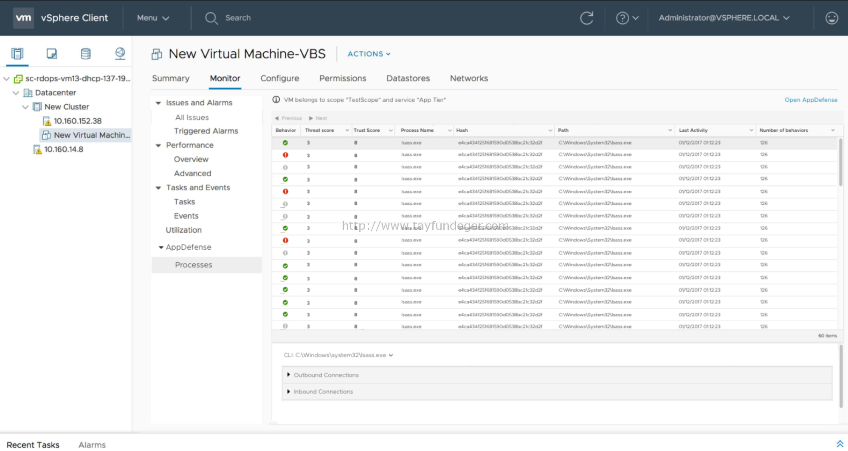Image resolution: width=848 pixels, height=451 pixels.
Task: Click the refresh icon in the top bar
Action: [x=586, y=18]
